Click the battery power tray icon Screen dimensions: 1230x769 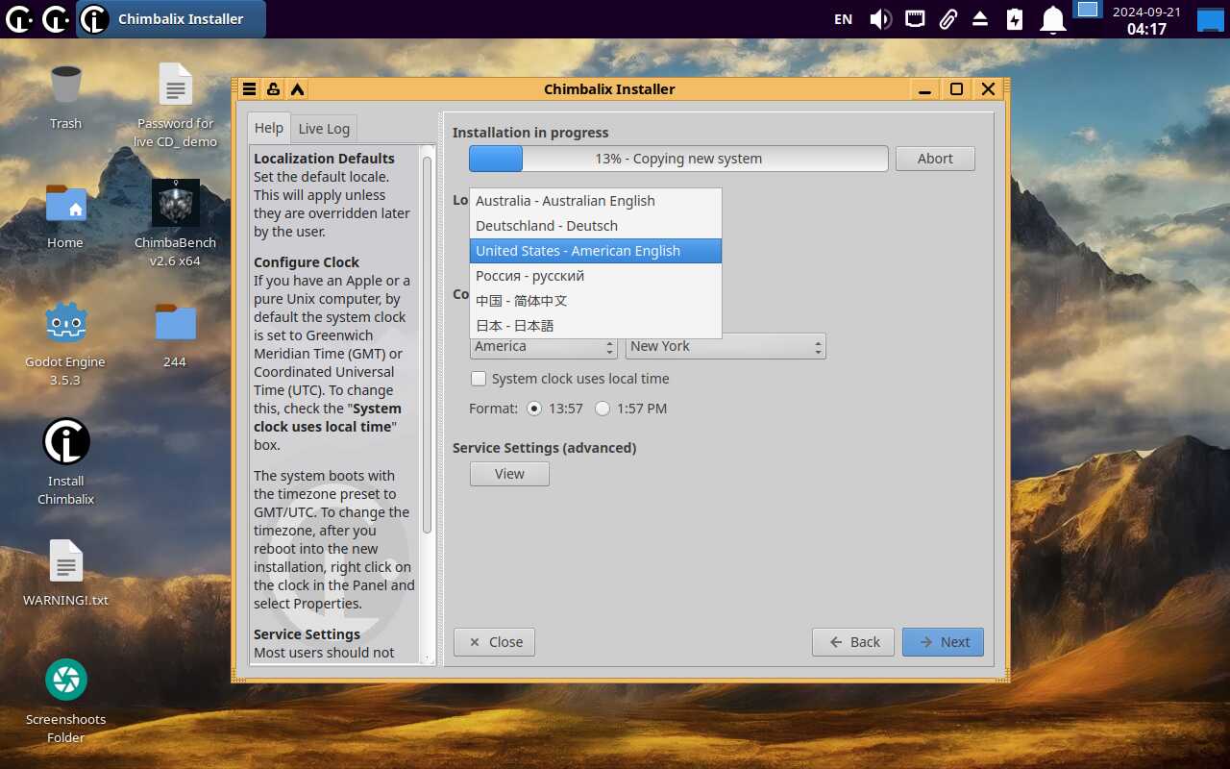[x=1015, y=19]
